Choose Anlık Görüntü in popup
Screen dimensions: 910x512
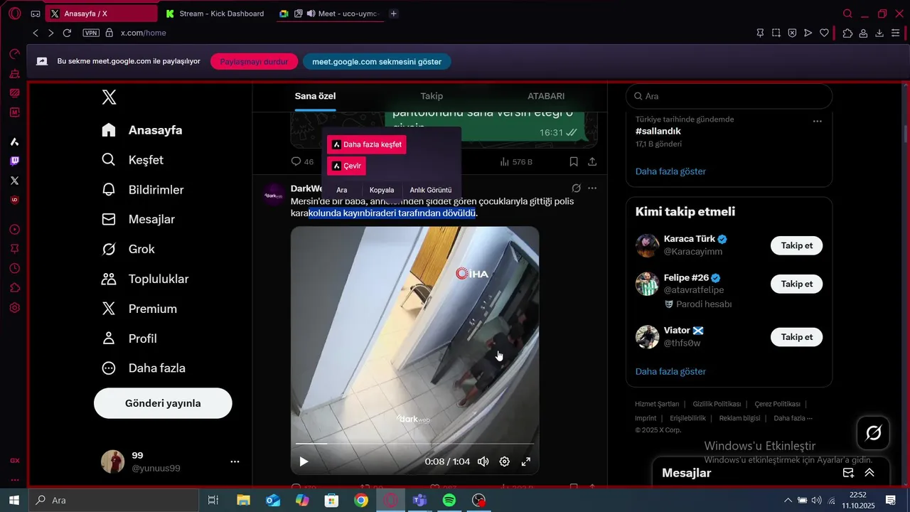pyautogui.click(x=431, y=190)
